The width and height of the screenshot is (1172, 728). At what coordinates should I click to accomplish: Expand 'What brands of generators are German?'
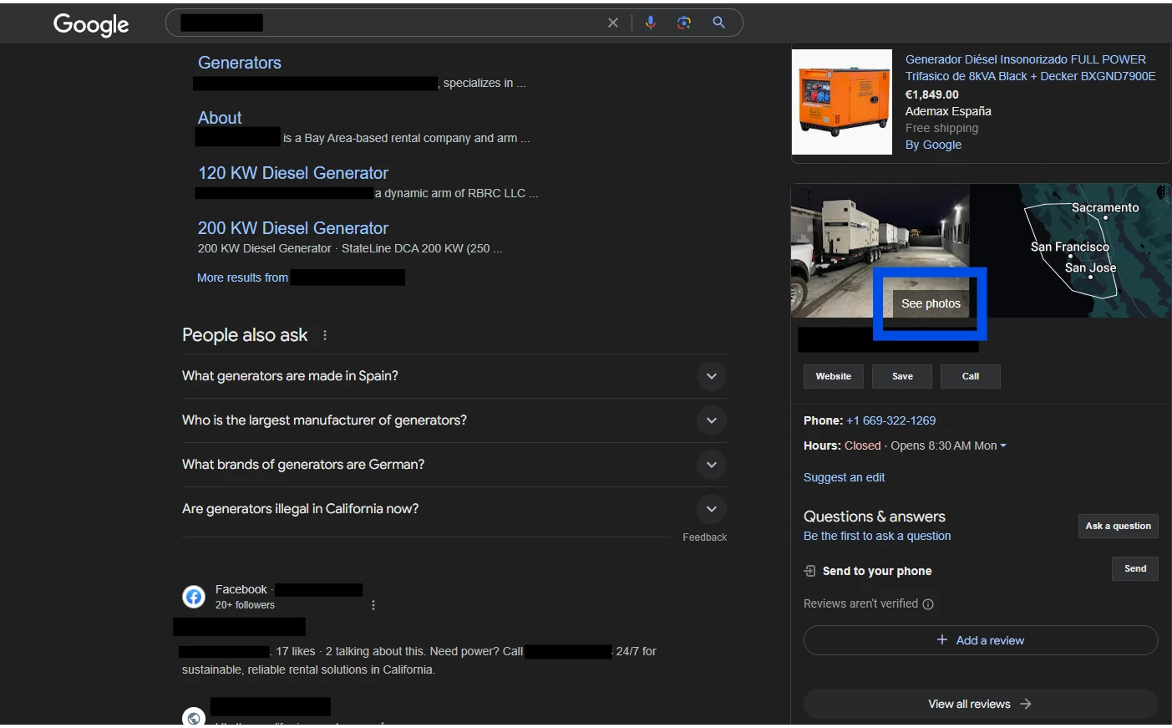(x=711, y=465)
